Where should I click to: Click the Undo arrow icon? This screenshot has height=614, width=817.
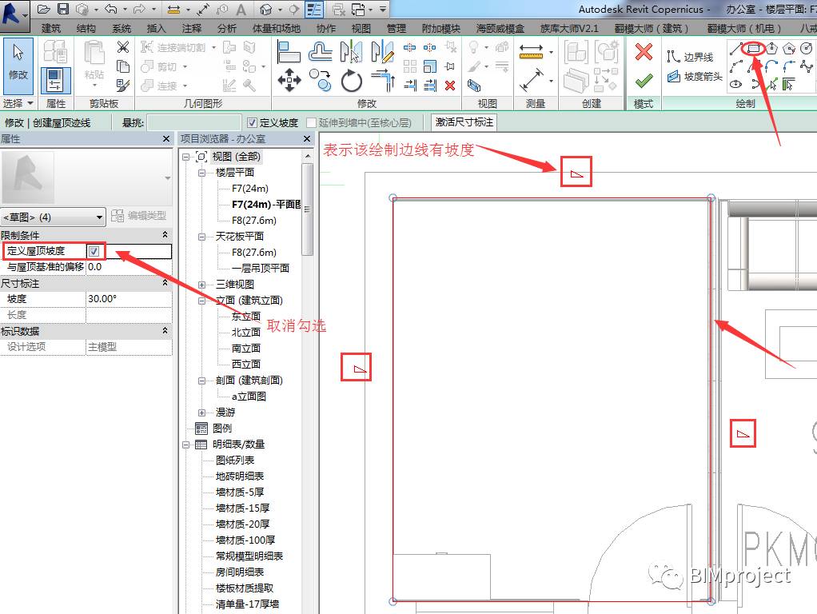tap(111, 9)
